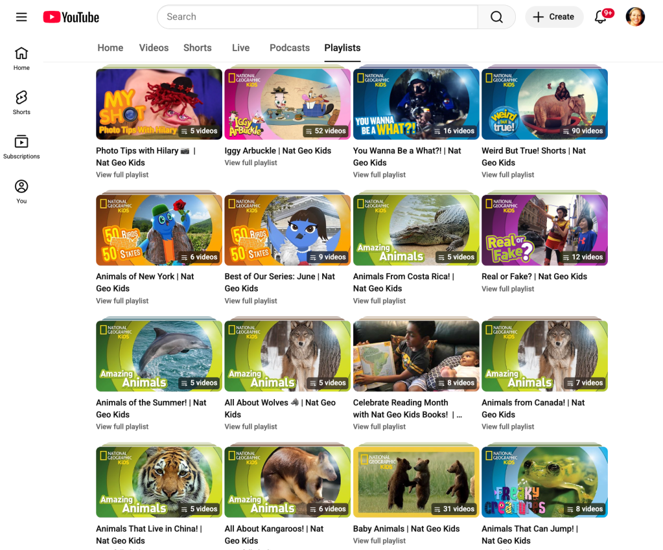Click into the Search input field
The height and width of the screenshot is (550, 663).
(x=318, y=17)
